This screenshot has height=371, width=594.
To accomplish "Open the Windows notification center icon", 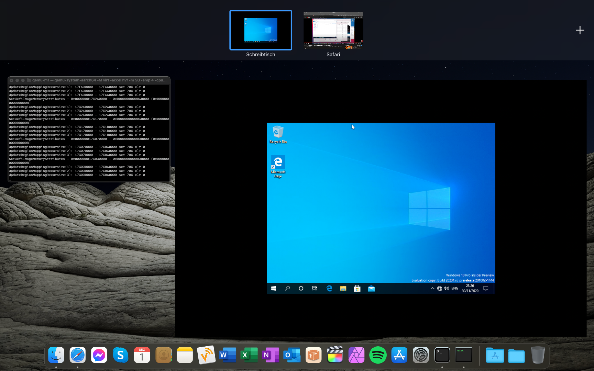I will click(486, 289).
